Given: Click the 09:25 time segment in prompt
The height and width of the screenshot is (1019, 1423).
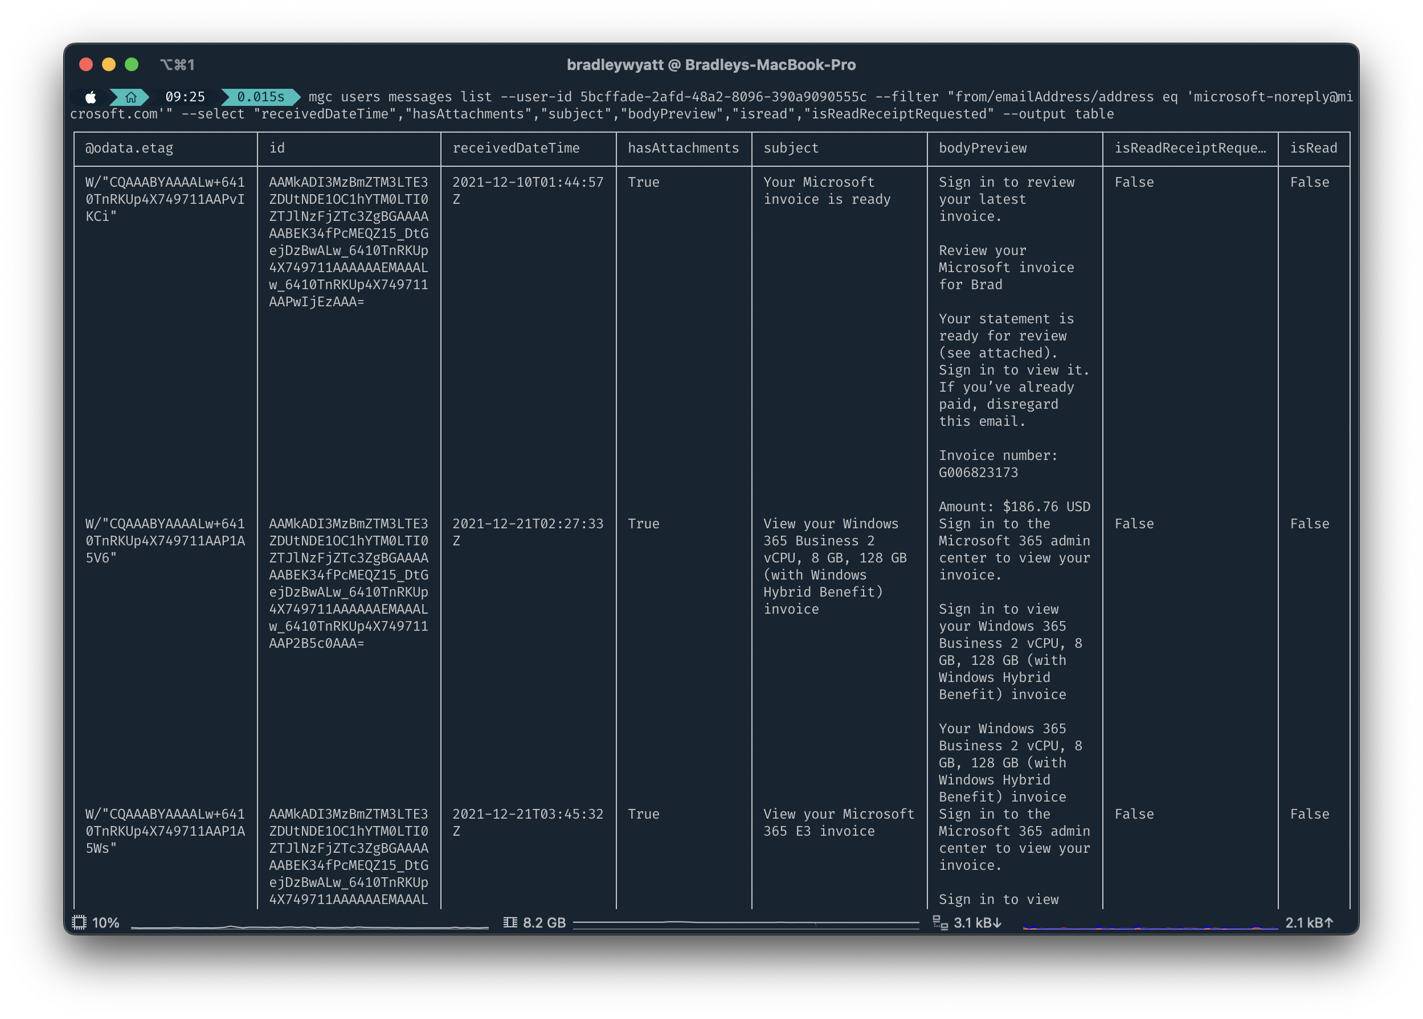Looking at the screenshot, I should tap(185, 97).
